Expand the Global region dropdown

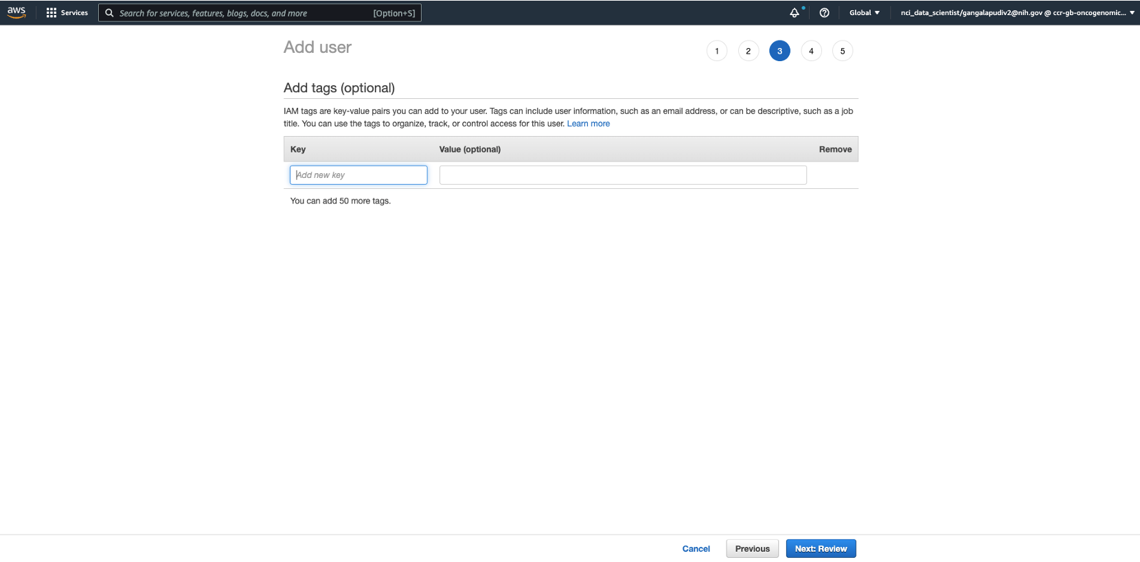coord(864,12)
